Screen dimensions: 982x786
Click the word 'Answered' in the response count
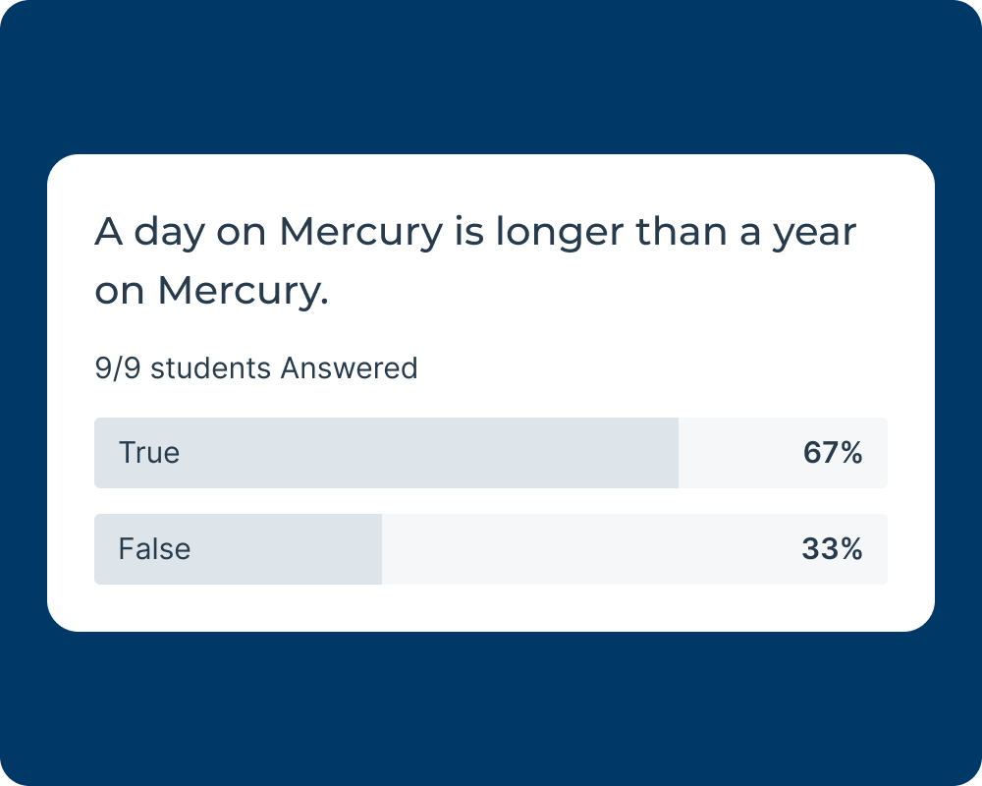tap(349, 368)
